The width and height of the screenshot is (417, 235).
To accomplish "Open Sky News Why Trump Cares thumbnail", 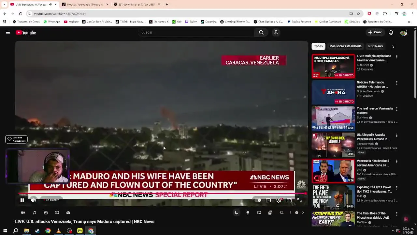I will tap(333, 118).
